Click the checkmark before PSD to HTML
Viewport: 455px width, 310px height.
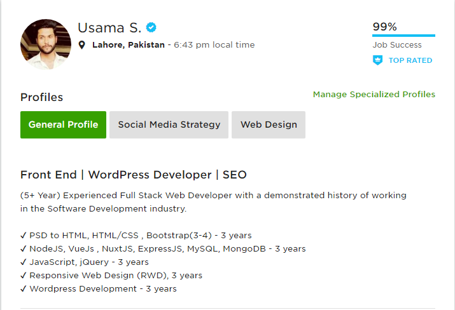pyautogui.click(x=24, y=235)
